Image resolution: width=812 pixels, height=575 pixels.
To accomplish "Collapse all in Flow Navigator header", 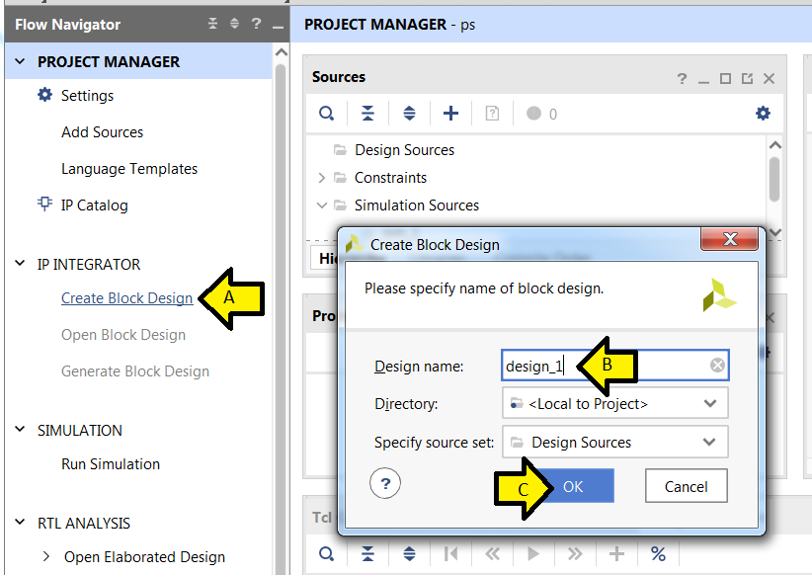I will [x=212, y=24].
